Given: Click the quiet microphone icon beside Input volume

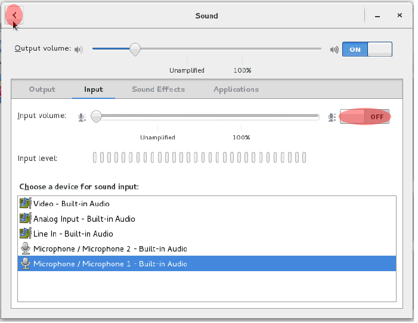Looking at the screenshot, I should [x=82, y=117].
